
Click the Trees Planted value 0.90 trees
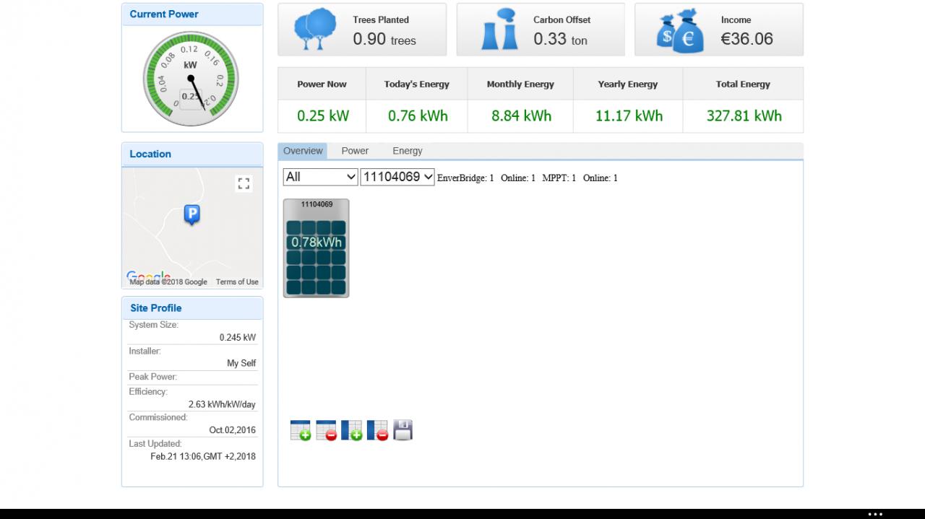384,39
